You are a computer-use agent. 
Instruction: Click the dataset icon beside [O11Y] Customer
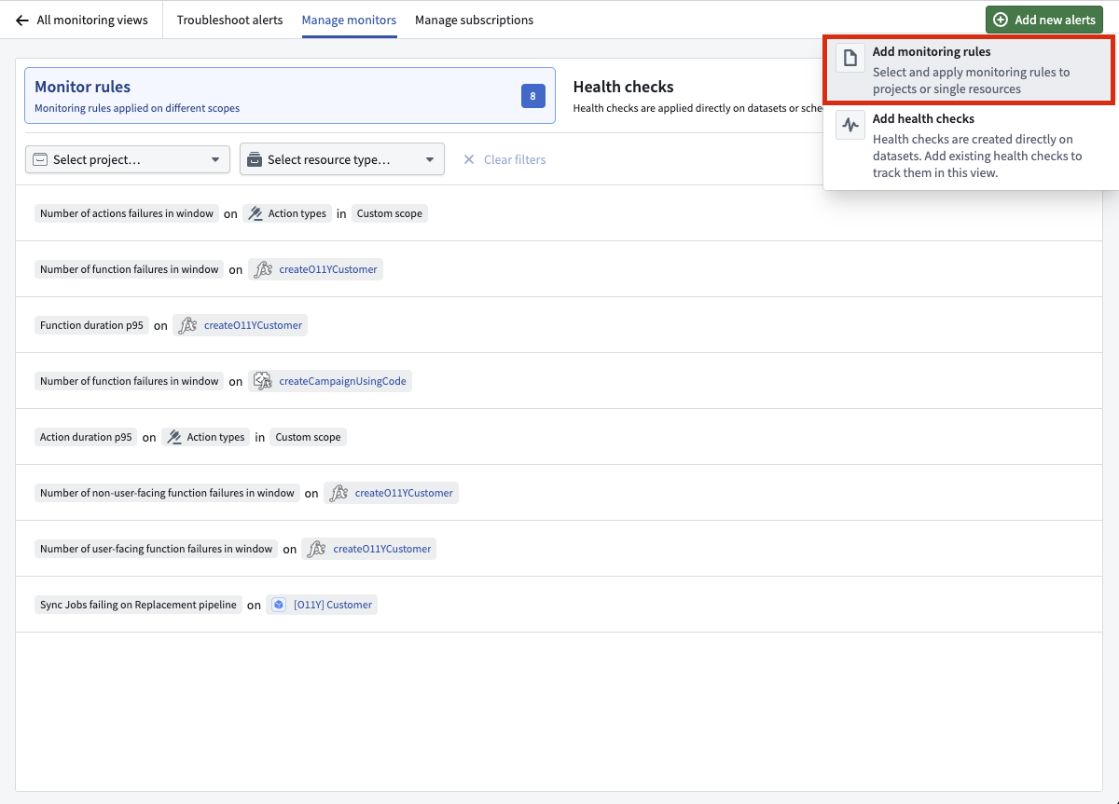click(278, 604)
